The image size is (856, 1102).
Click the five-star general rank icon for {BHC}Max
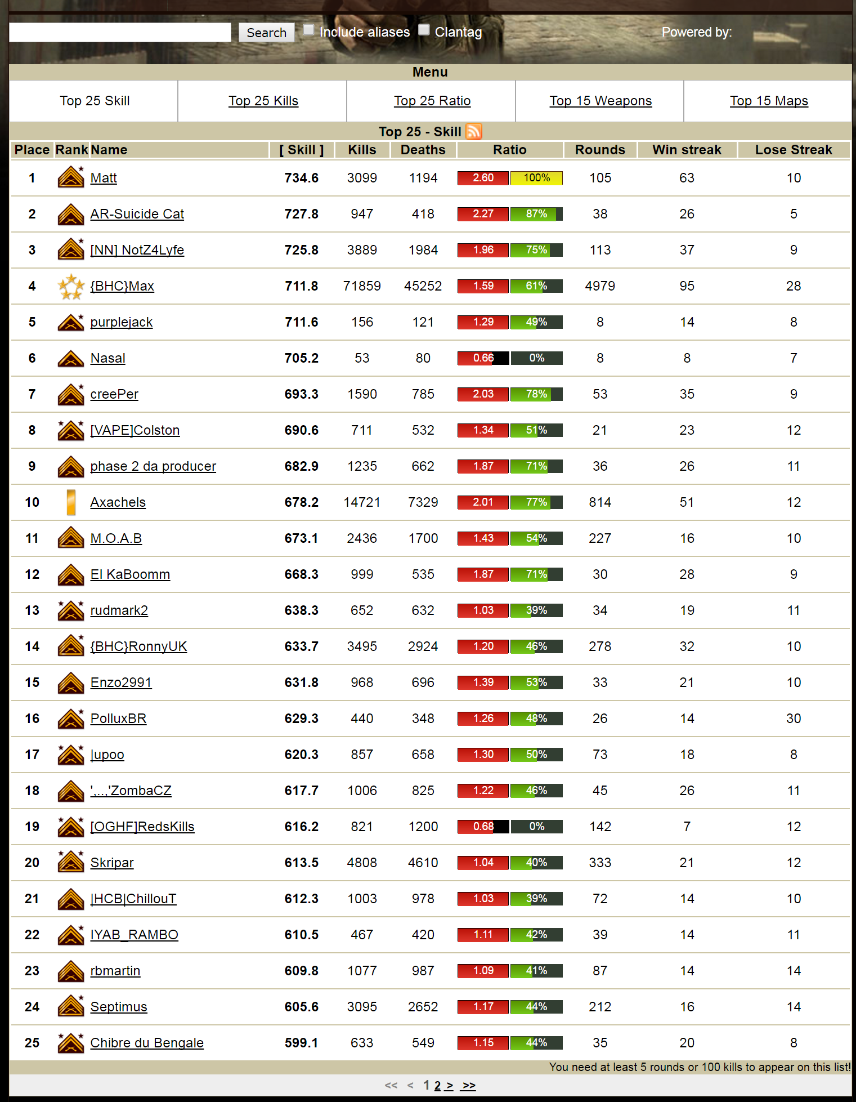(71, 286)
